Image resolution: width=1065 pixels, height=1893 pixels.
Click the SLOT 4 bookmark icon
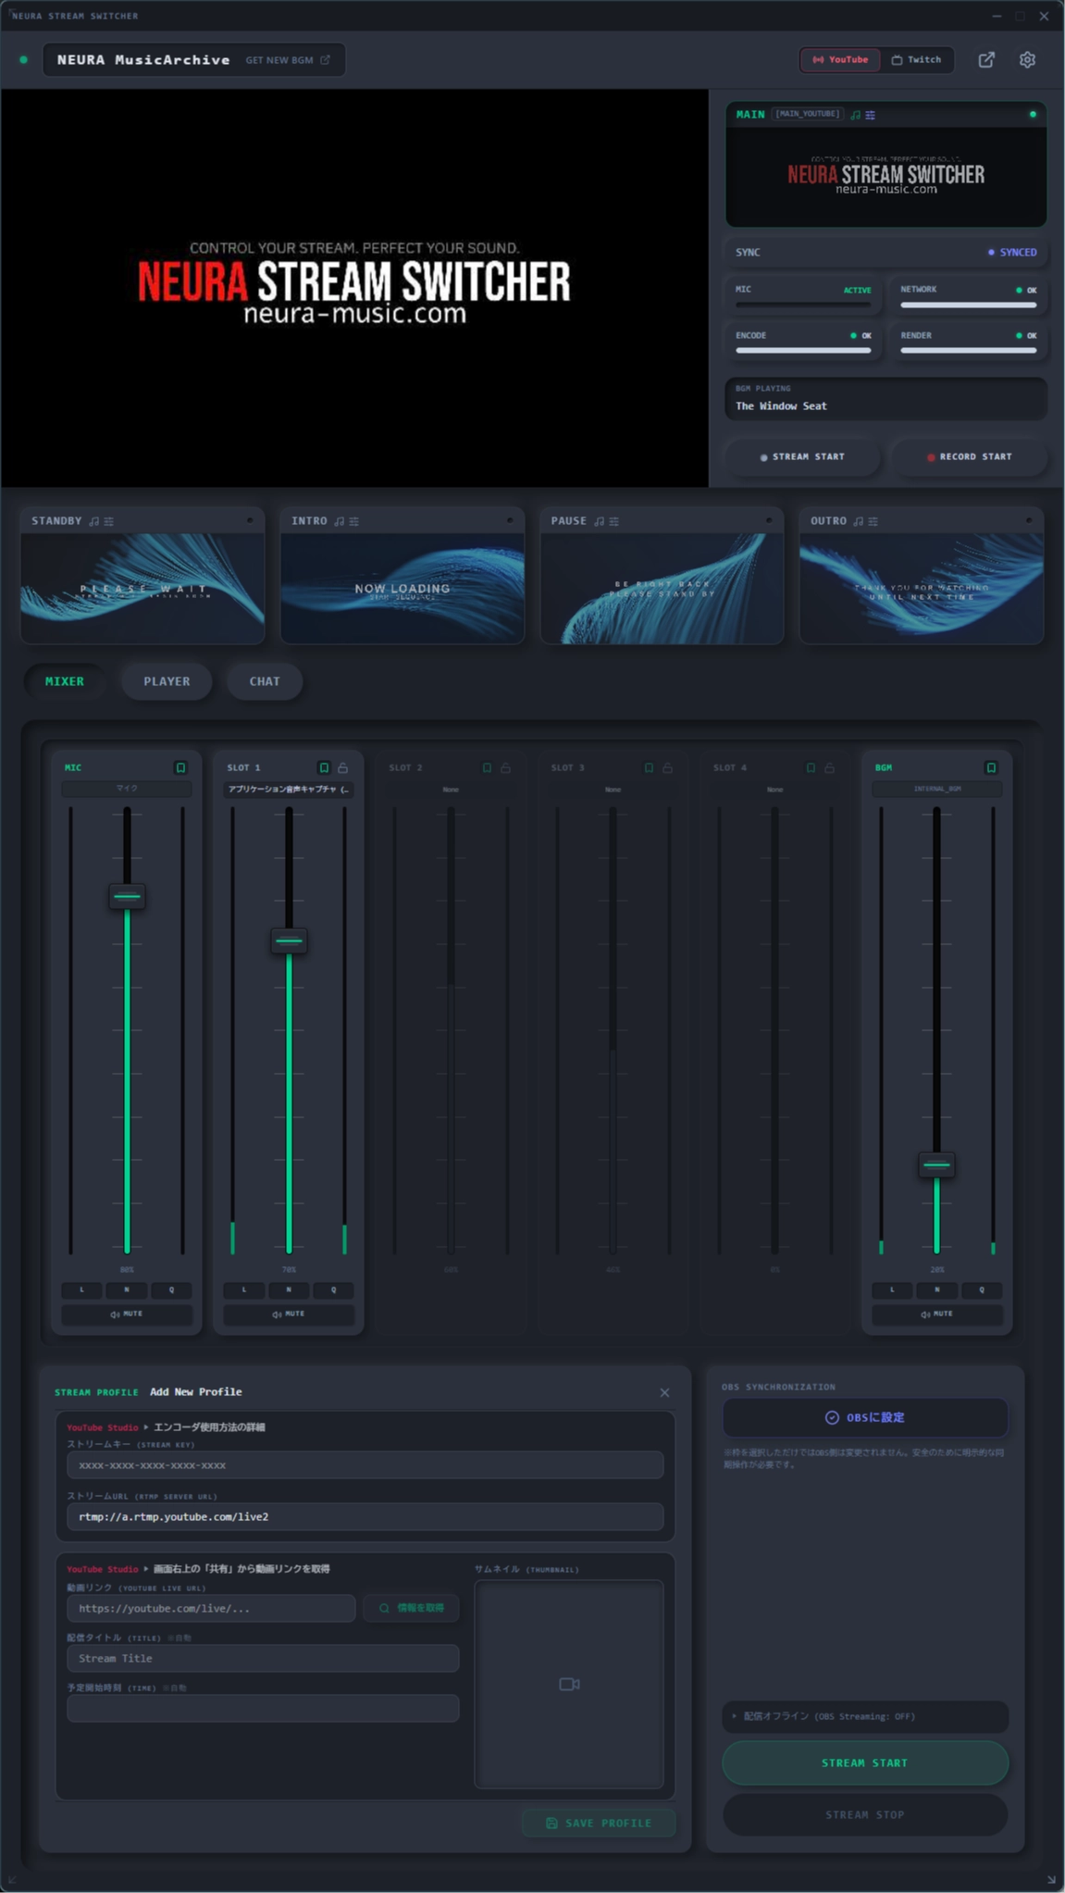tap(811, 767)
